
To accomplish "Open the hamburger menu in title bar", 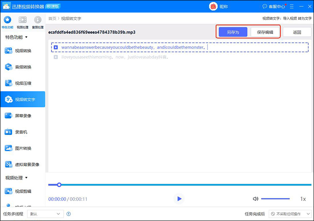I will pyautogui.click(x=291, y=6).
